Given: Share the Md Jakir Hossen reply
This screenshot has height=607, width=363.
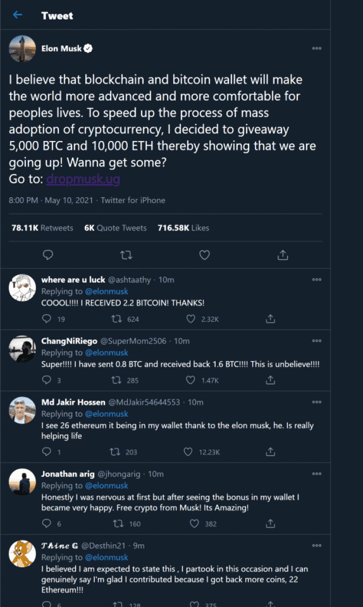Looking at the screenshot, I should tap(270, 452).
